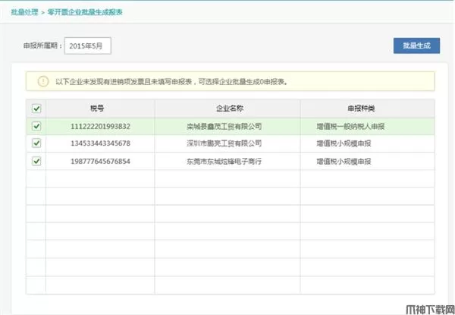Click the company name beginning with 东莞市东城

pyautogui.click(x=224, y=161)
